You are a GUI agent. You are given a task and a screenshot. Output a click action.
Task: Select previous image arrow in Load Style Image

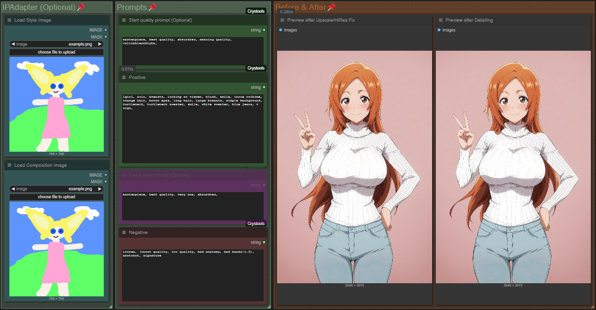13,44
